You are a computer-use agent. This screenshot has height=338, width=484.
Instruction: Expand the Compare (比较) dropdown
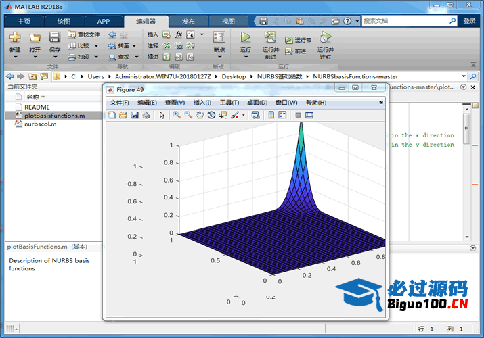pyautogui.click(x=95, y=46)
